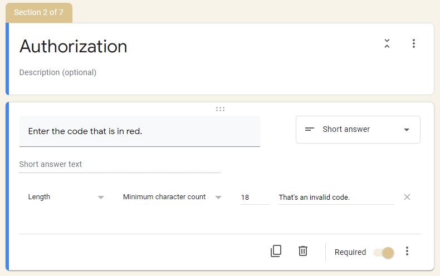The image size is (440, 276).
Task: Collapse the Authorization section
Action: (x=387, y=43)
